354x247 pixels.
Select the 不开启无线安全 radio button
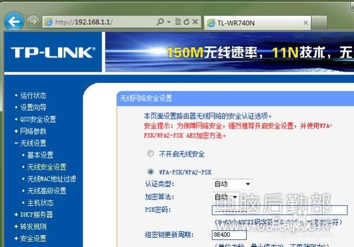click(x=150, y=153)
